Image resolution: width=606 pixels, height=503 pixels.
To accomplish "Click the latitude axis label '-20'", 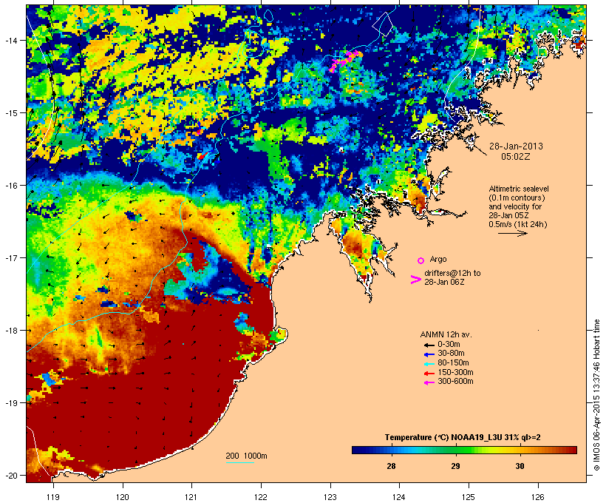I will click(x=10, y=476).
